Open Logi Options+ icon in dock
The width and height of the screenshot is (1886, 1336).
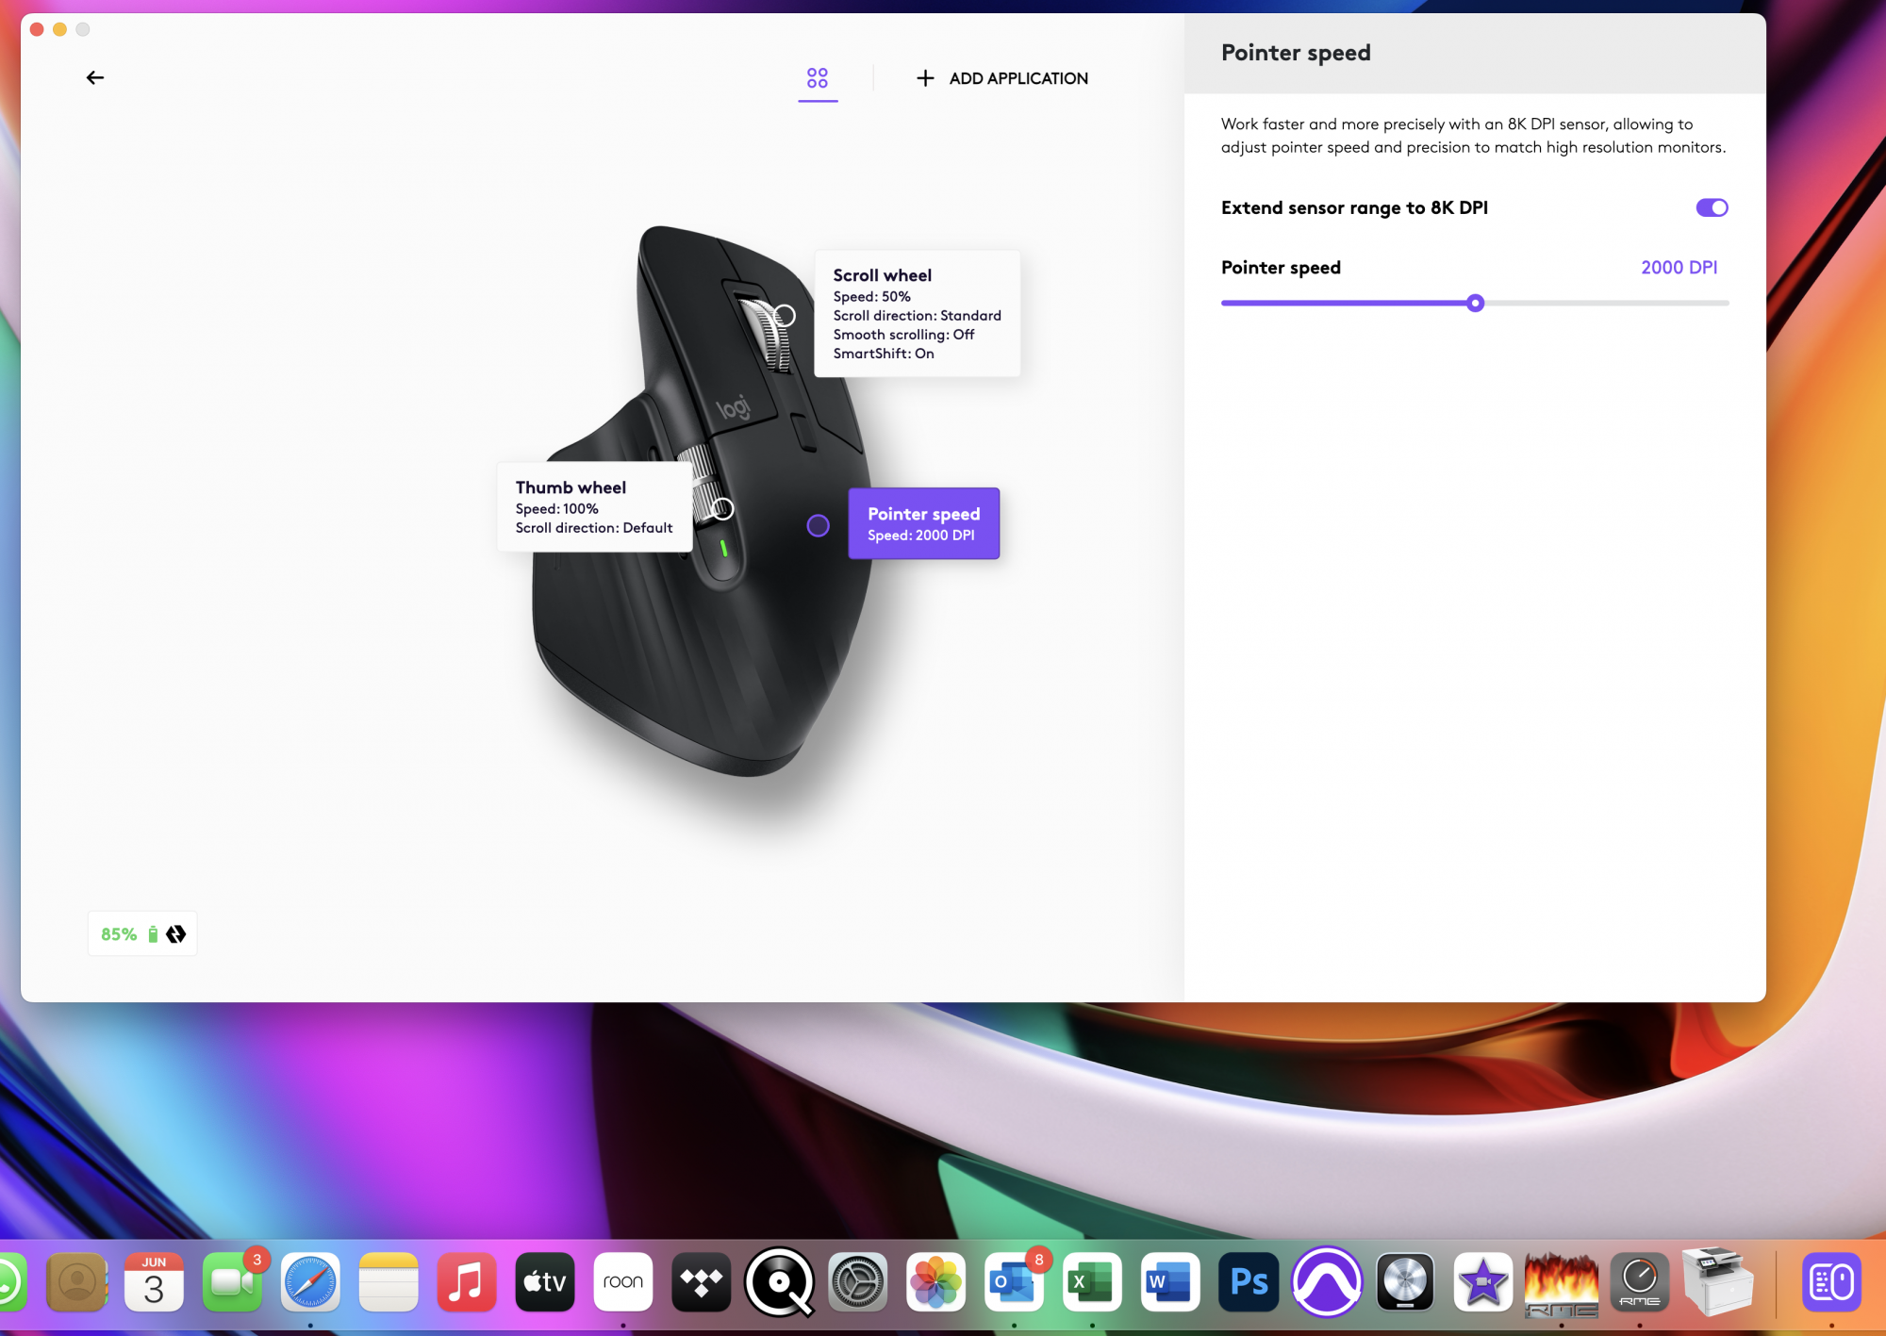1831,1281
